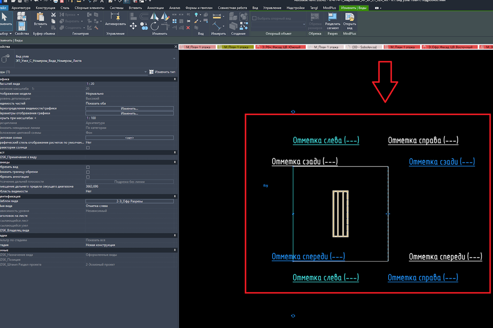Viewport: 493px width, 328px height.
Task: Collapse the Стадии properties section
Action: [x=175, y=235]
